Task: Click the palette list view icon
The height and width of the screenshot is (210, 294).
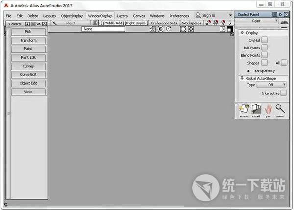Action: [x=33, y=24]
